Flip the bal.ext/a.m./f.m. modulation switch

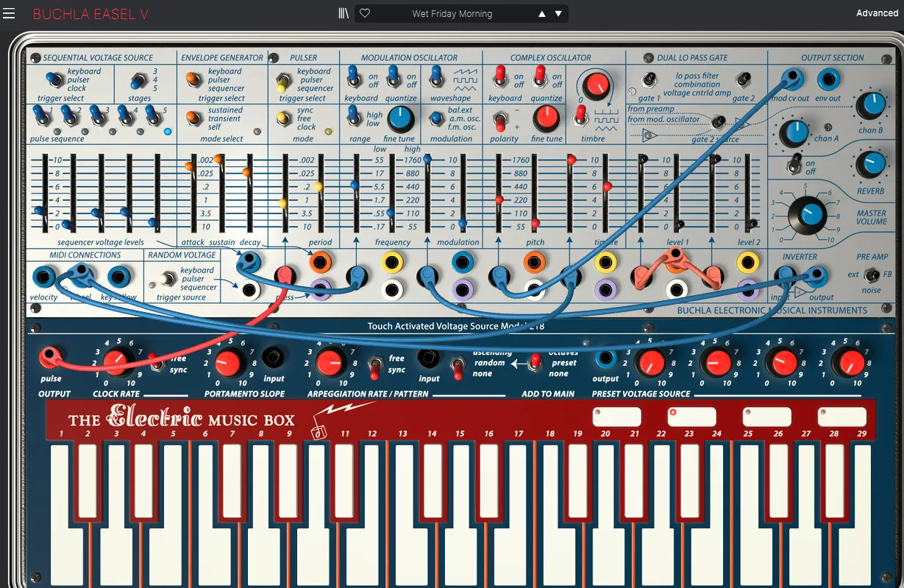click(x=436, y=119)
